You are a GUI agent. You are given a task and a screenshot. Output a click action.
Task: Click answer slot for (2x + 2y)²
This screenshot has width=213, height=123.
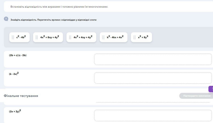click(153, 116)
